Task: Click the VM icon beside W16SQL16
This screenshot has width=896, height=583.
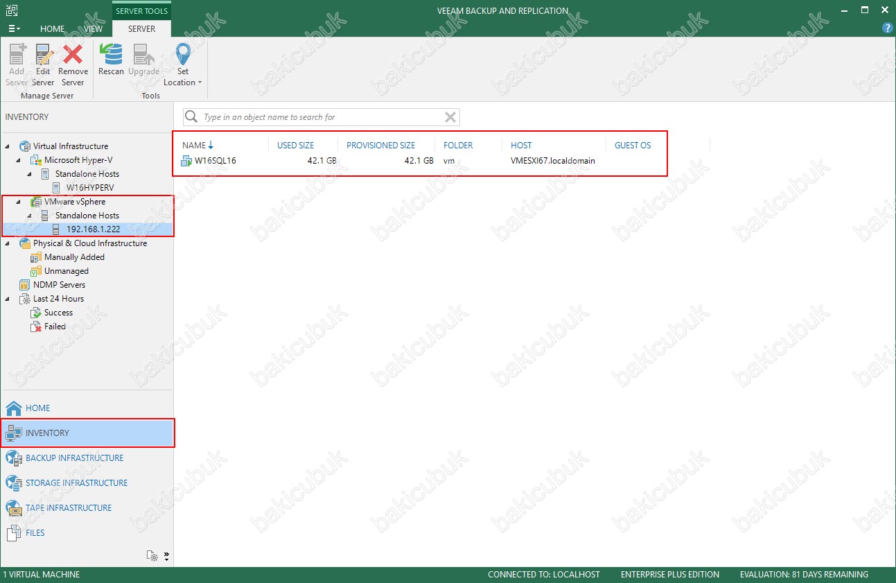Action: (186, 161)
